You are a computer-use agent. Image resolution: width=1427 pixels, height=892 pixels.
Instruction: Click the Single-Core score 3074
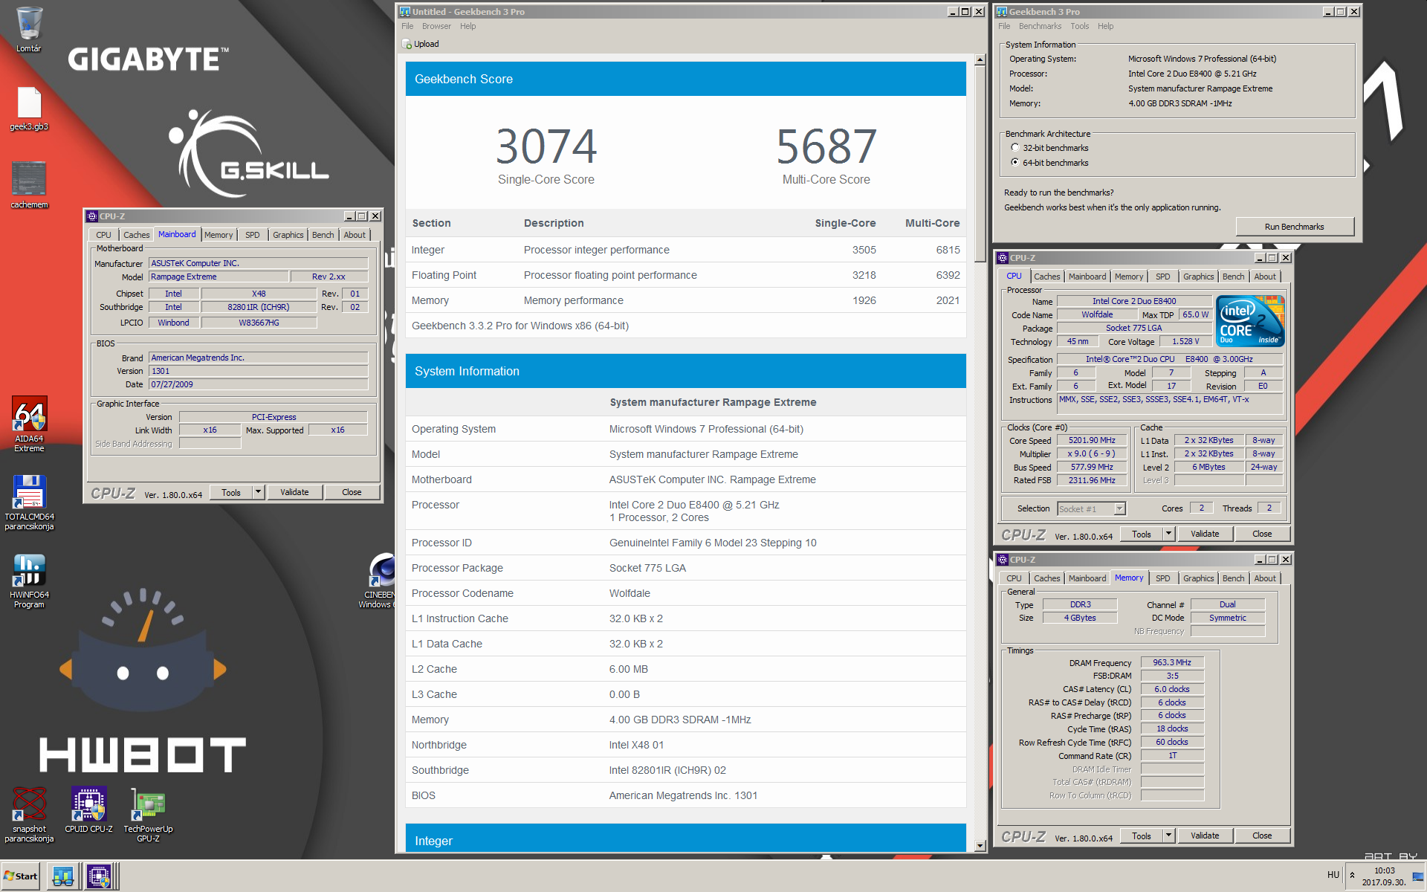tap(546, 146)
